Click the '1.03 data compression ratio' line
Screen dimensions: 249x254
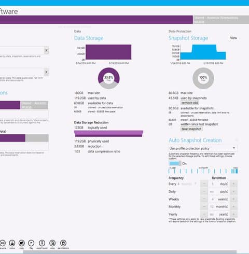tap(97, 151)
